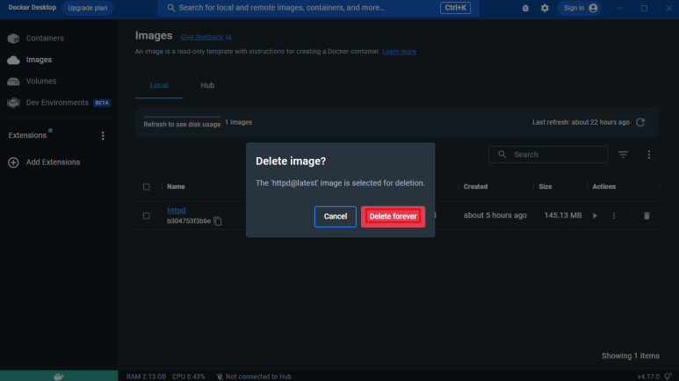The image size is (679, 381).
Task: Click the 145.13 MB size cell
Action: coord(563,216)
